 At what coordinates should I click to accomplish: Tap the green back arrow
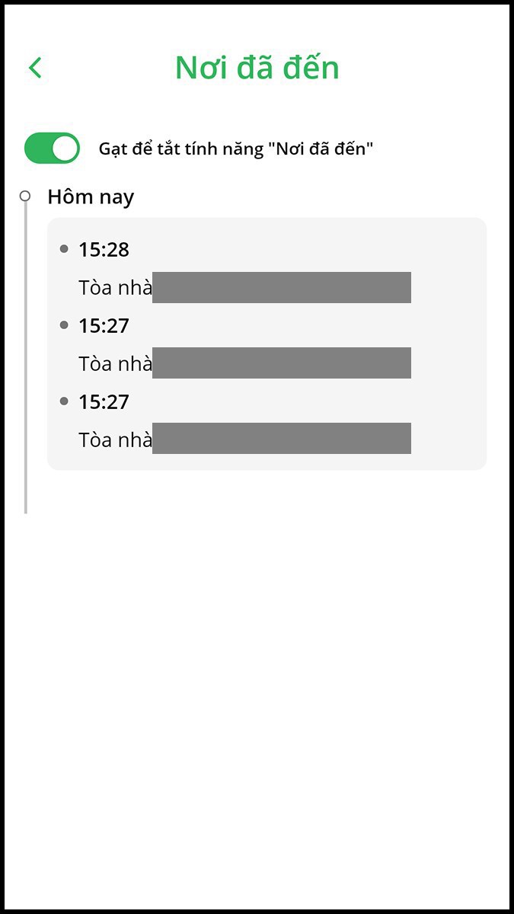[35, 68]
